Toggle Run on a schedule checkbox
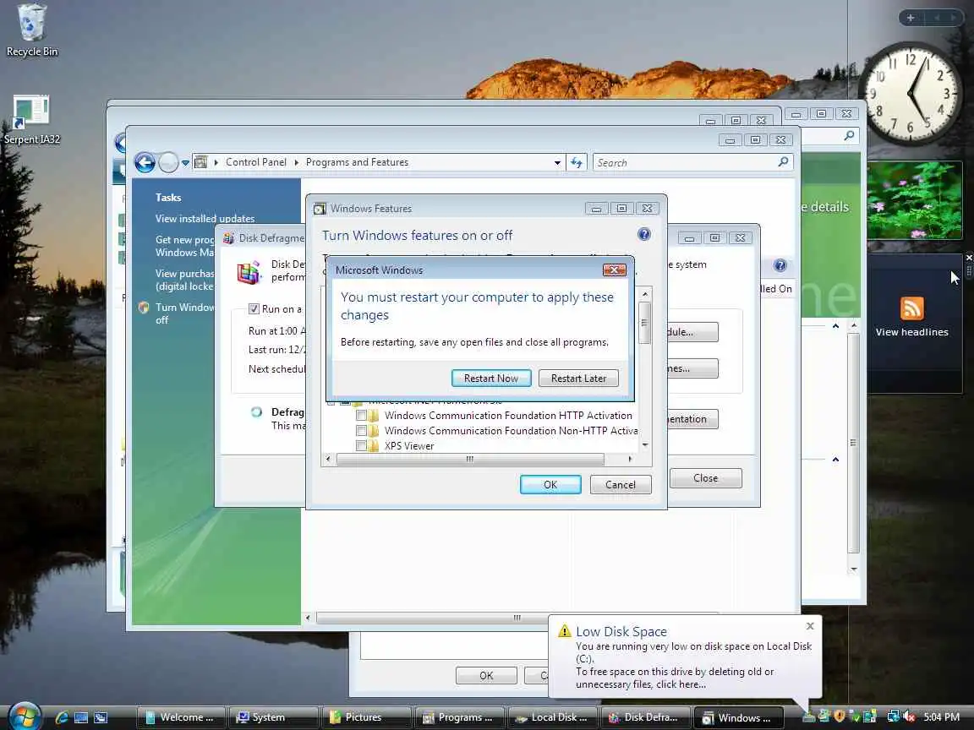 coord(254,308)
